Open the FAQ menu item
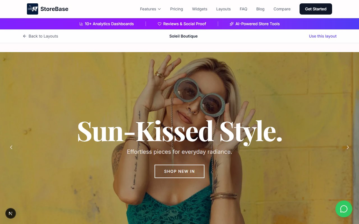The height and width of the screenshot is (224, 359). 243,9
